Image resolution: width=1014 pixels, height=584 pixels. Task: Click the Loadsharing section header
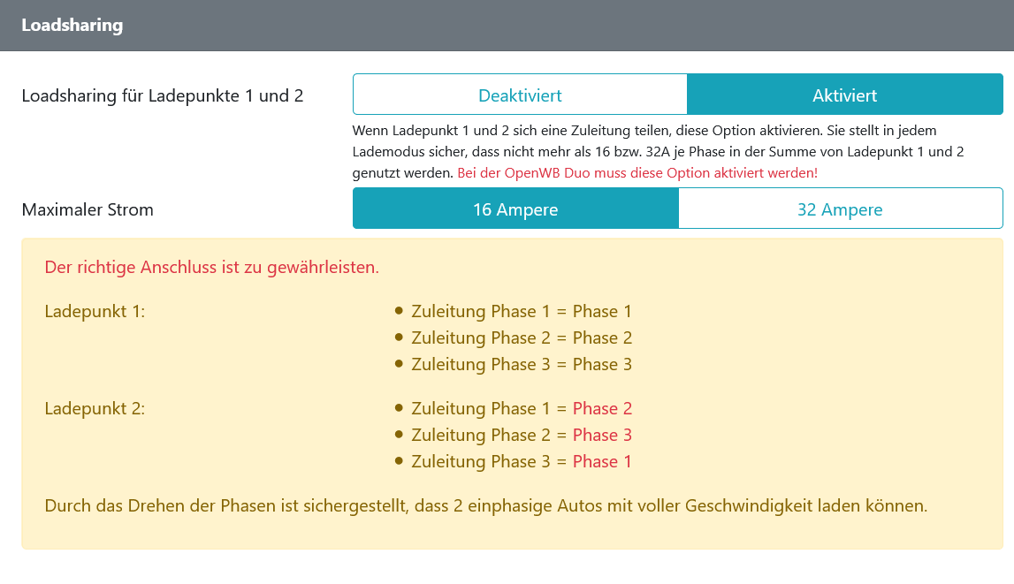(x=72, y=25)
